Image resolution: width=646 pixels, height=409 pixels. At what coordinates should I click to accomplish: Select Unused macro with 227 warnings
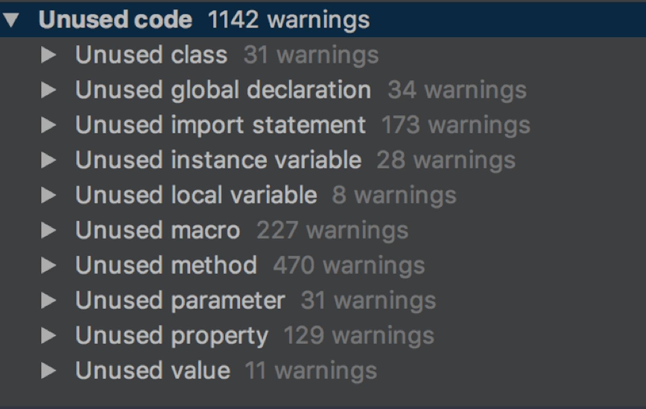pos(158,230)
